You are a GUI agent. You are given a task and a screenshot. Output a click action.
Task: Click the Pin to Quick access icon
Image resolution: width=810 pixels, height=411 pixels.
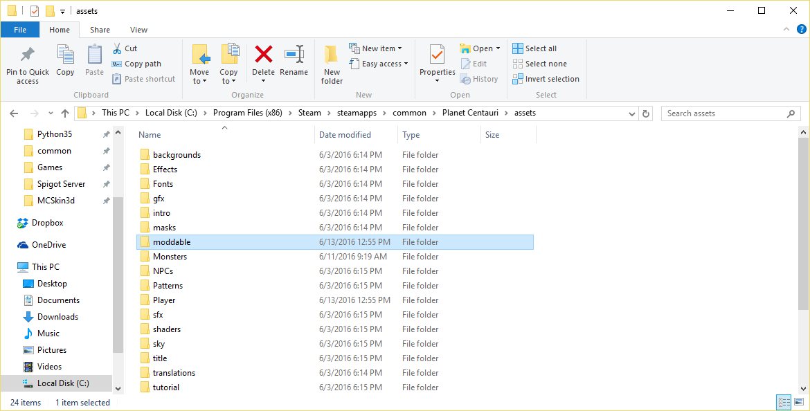pyautogui.click(x=28, y=55)
